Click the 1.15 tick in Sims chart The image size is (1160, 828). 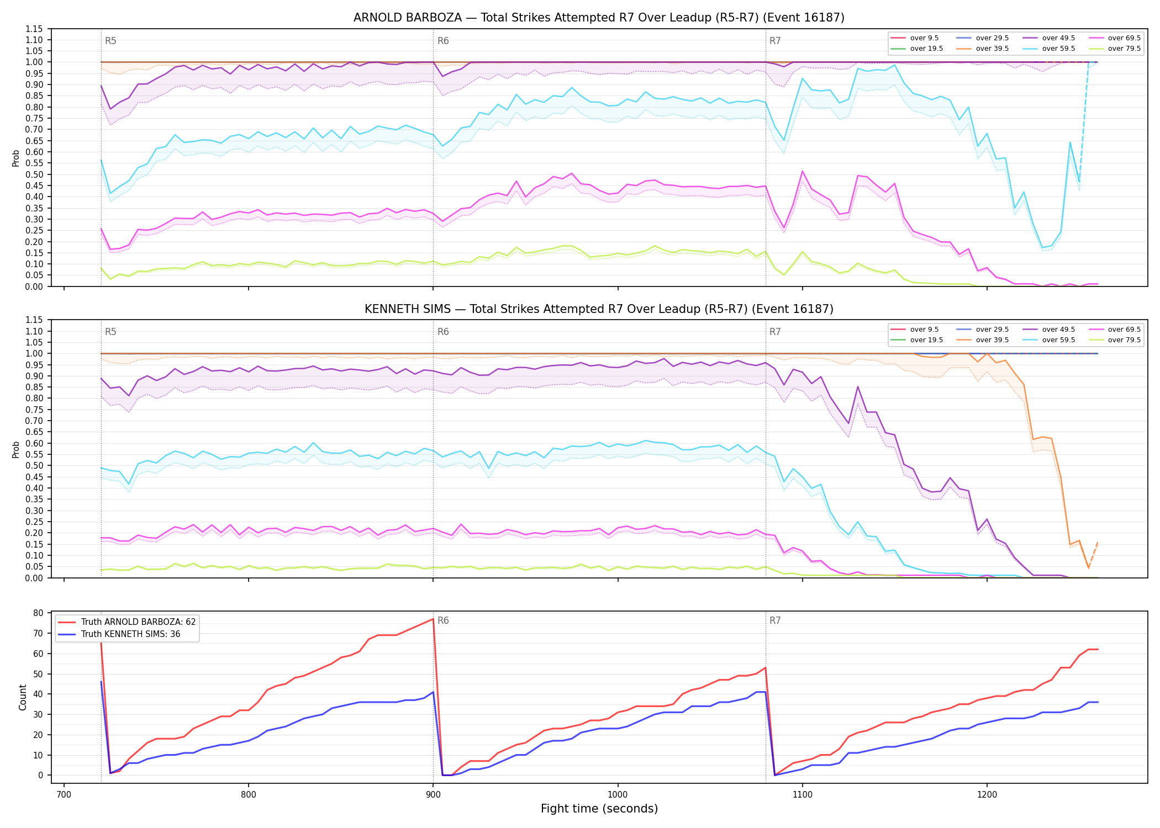[x=34, y=320]
